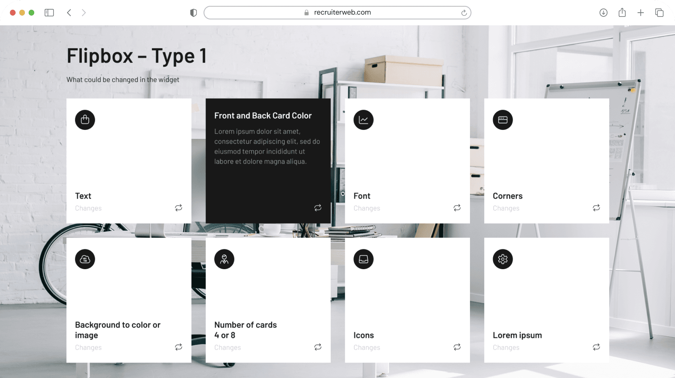Image resolution: width=675 pixels, height=378 pixels.
Task: Click the browser window icon on Corners card
Action: (502, 120)
